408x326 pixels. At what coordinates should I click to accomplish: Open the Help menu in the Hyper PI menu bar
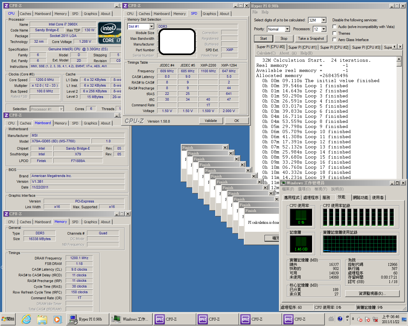pyautogui.click(x=265, y=12)
